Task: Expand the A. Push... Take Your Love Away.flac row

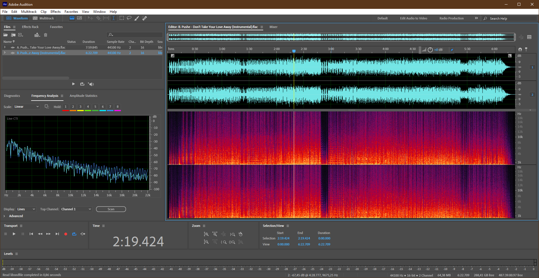Action: (x=5, y=47)
